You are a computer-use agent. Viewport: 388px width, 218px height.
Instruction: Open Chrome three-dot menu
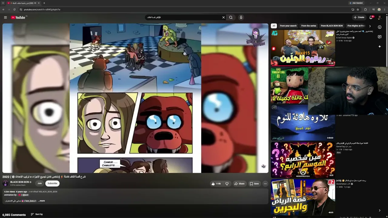pyautogui.click(x=384, y=9)
